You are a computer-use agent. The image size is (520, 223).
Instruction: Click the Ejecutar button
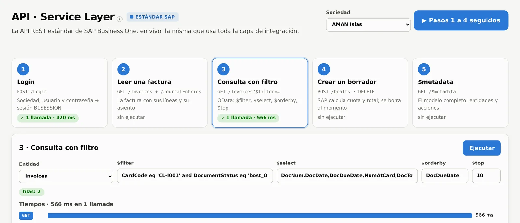482,148
